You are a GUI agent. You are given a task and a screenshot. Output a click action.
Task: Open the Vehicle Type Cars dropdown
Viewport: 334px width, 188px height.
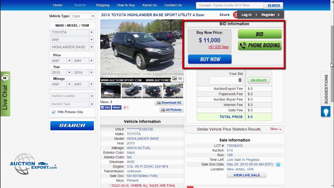(x=83, y=16)
